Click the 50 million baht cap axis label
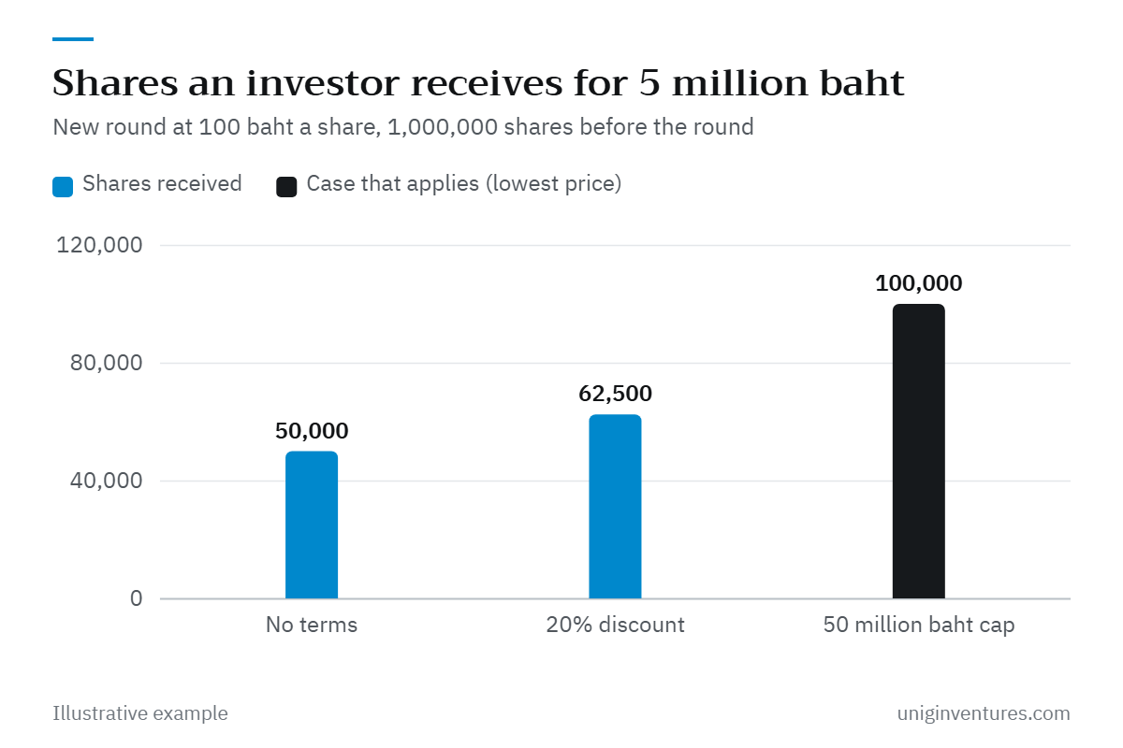The width and height of the screenshot is (1123, 748). (919, 625)
